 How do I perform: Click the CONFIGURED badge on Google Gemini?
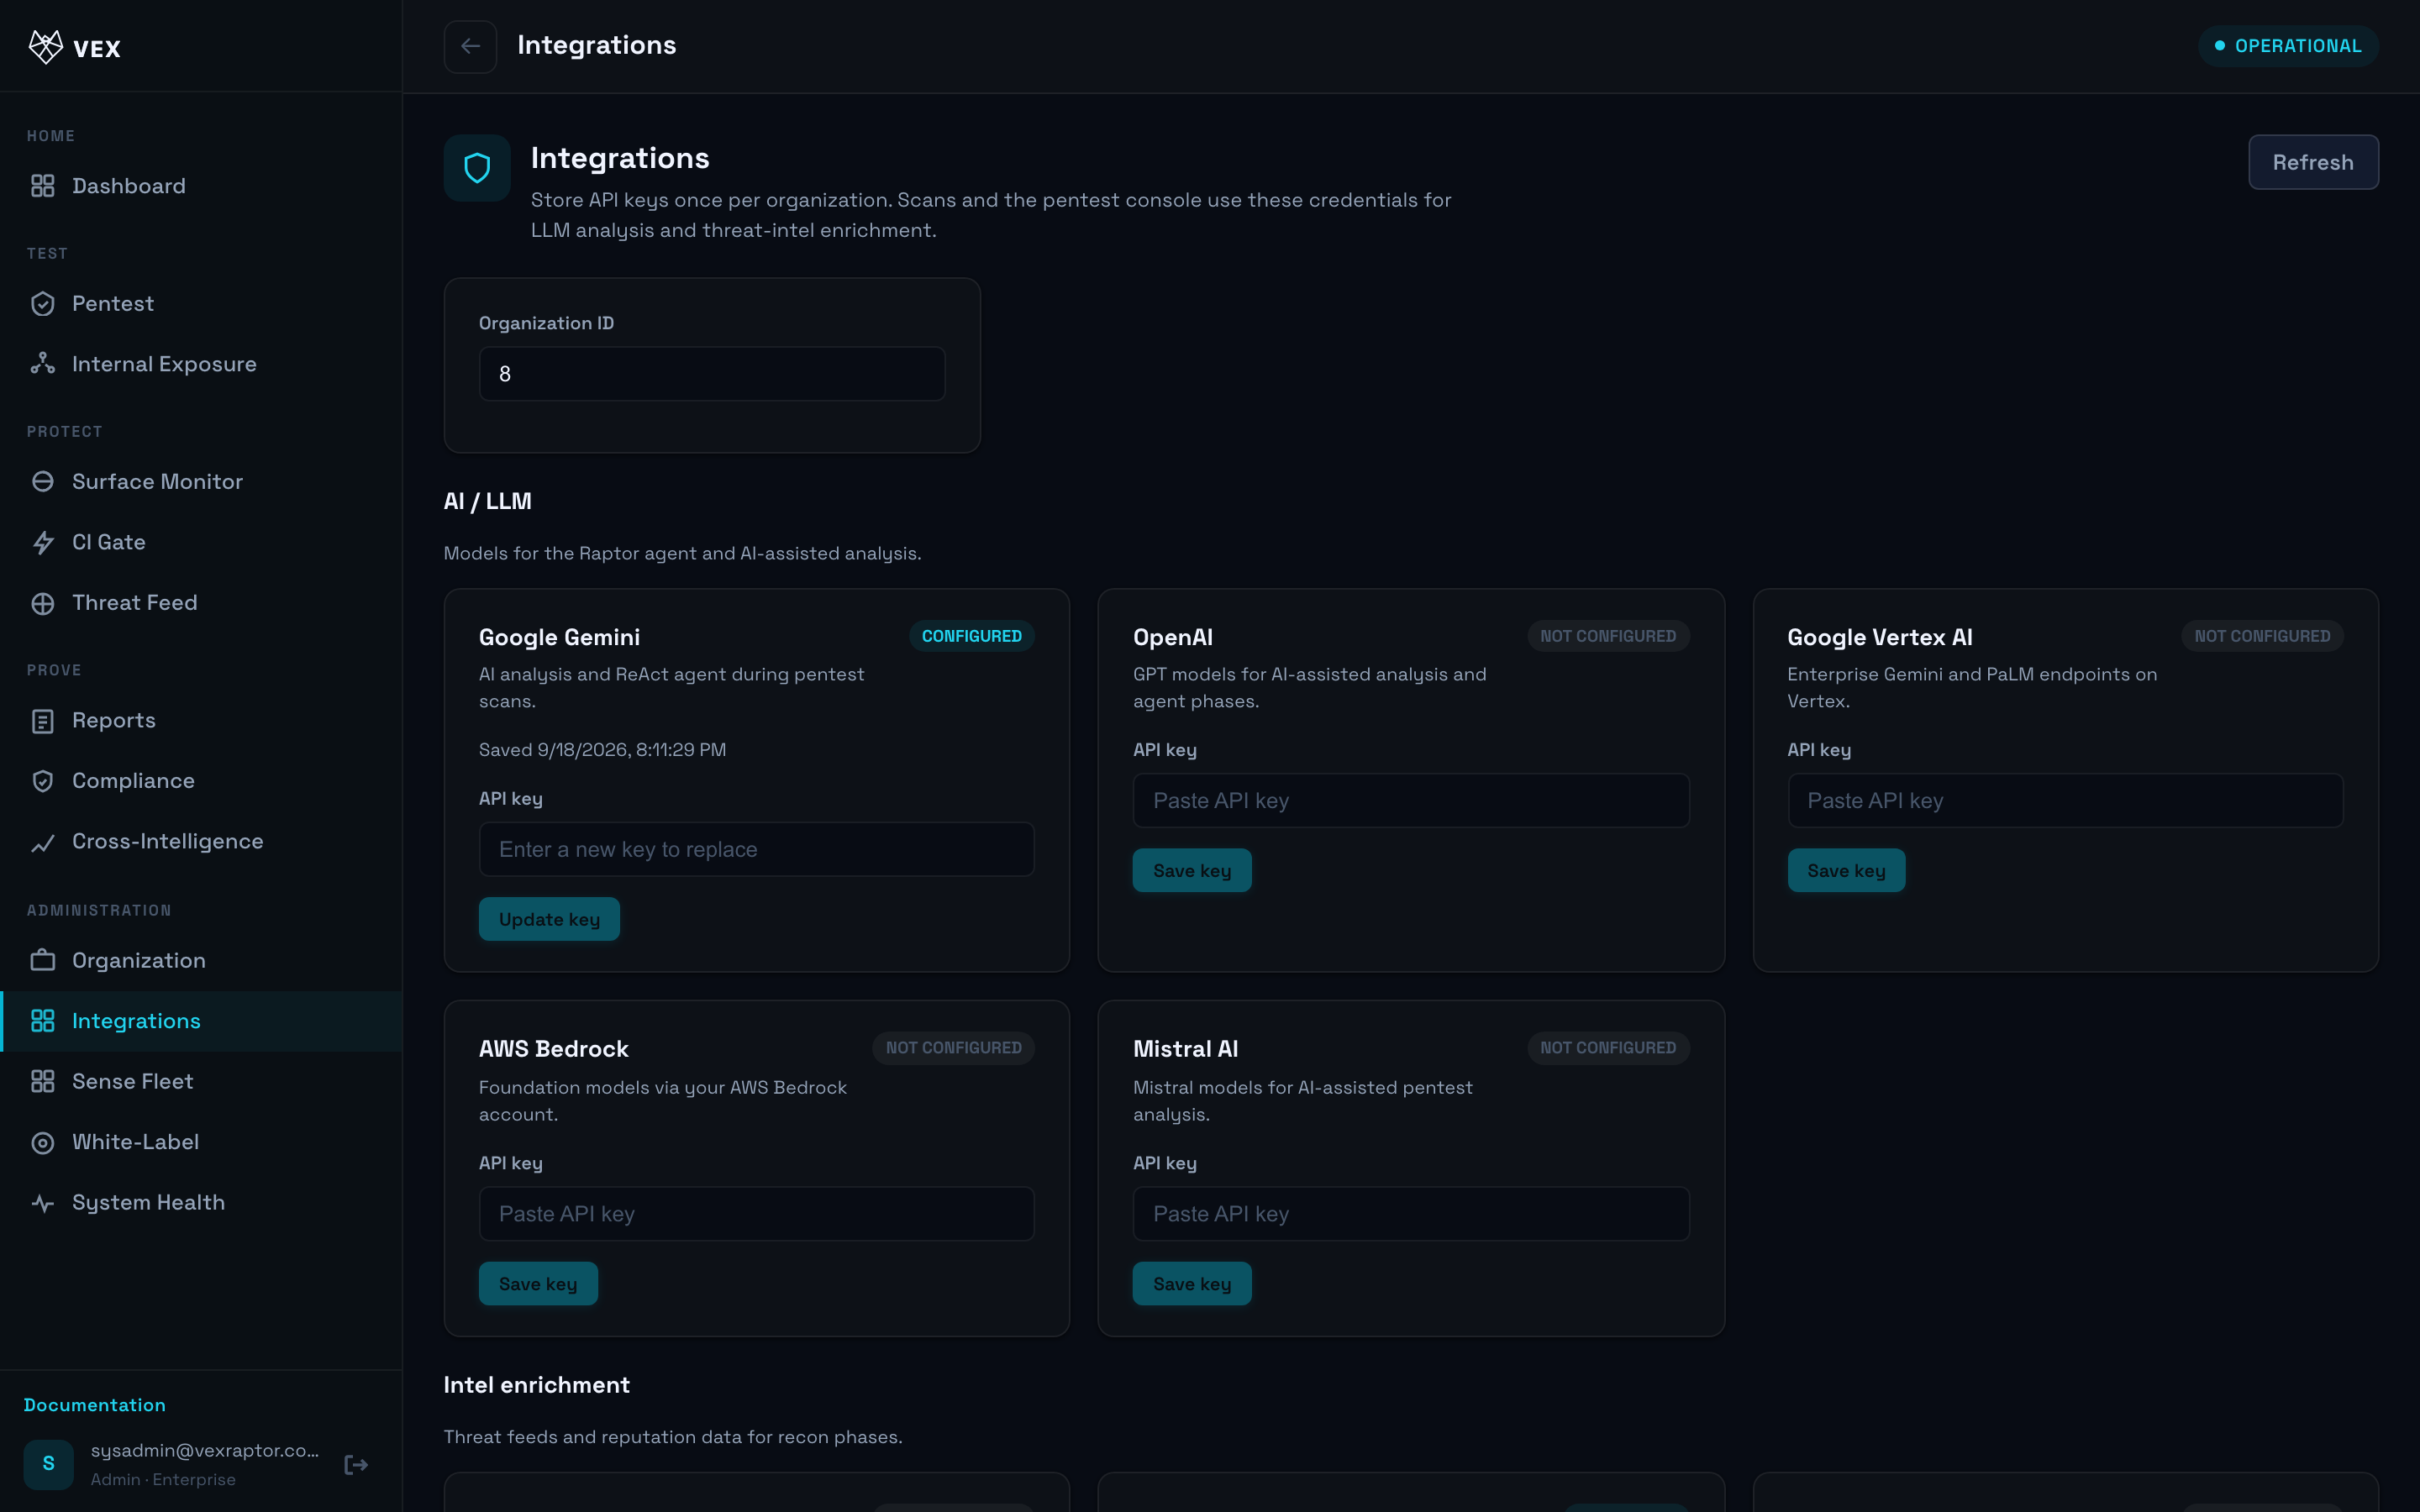click(x=971, y=636)
